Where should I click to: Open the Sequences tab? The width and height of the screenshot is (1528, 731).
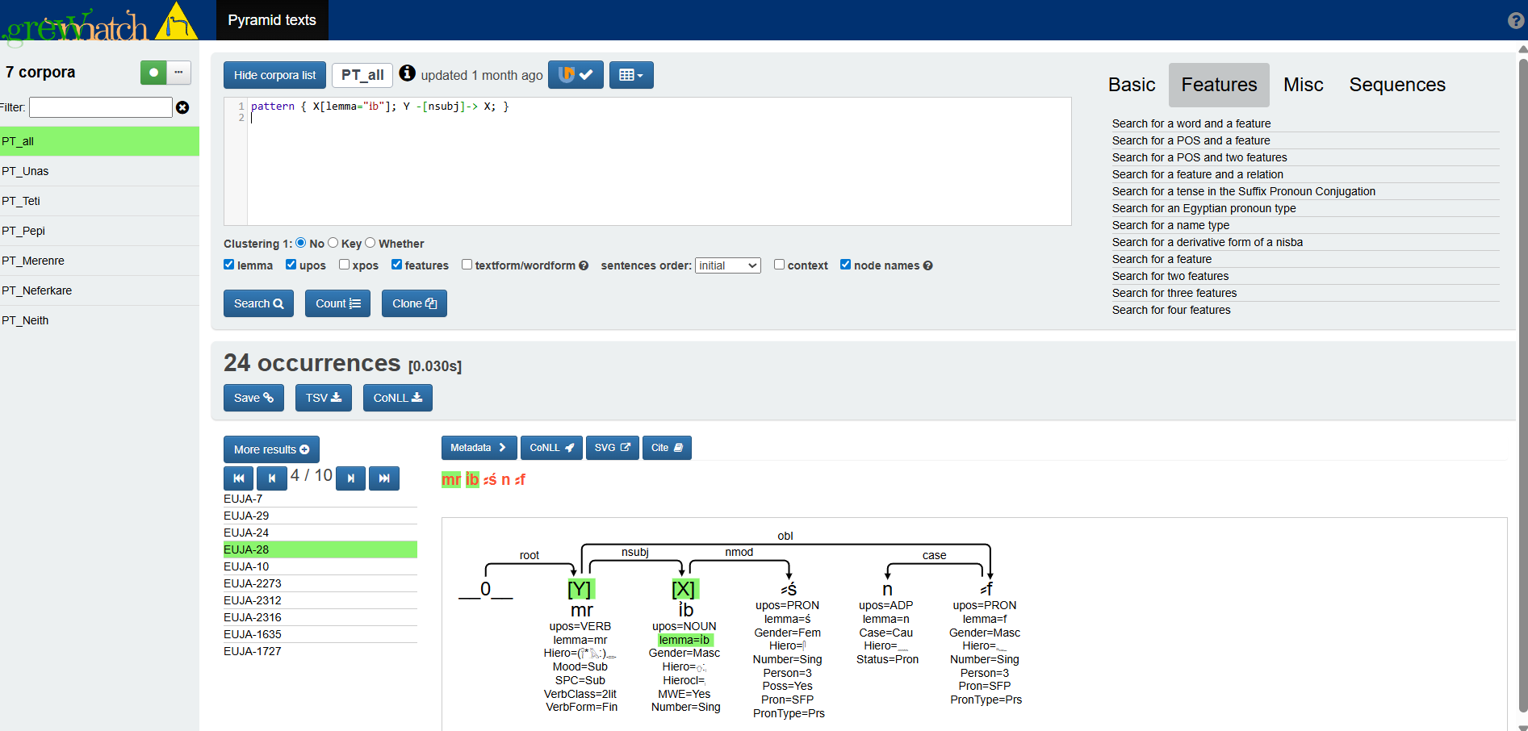click(1396, 85)
